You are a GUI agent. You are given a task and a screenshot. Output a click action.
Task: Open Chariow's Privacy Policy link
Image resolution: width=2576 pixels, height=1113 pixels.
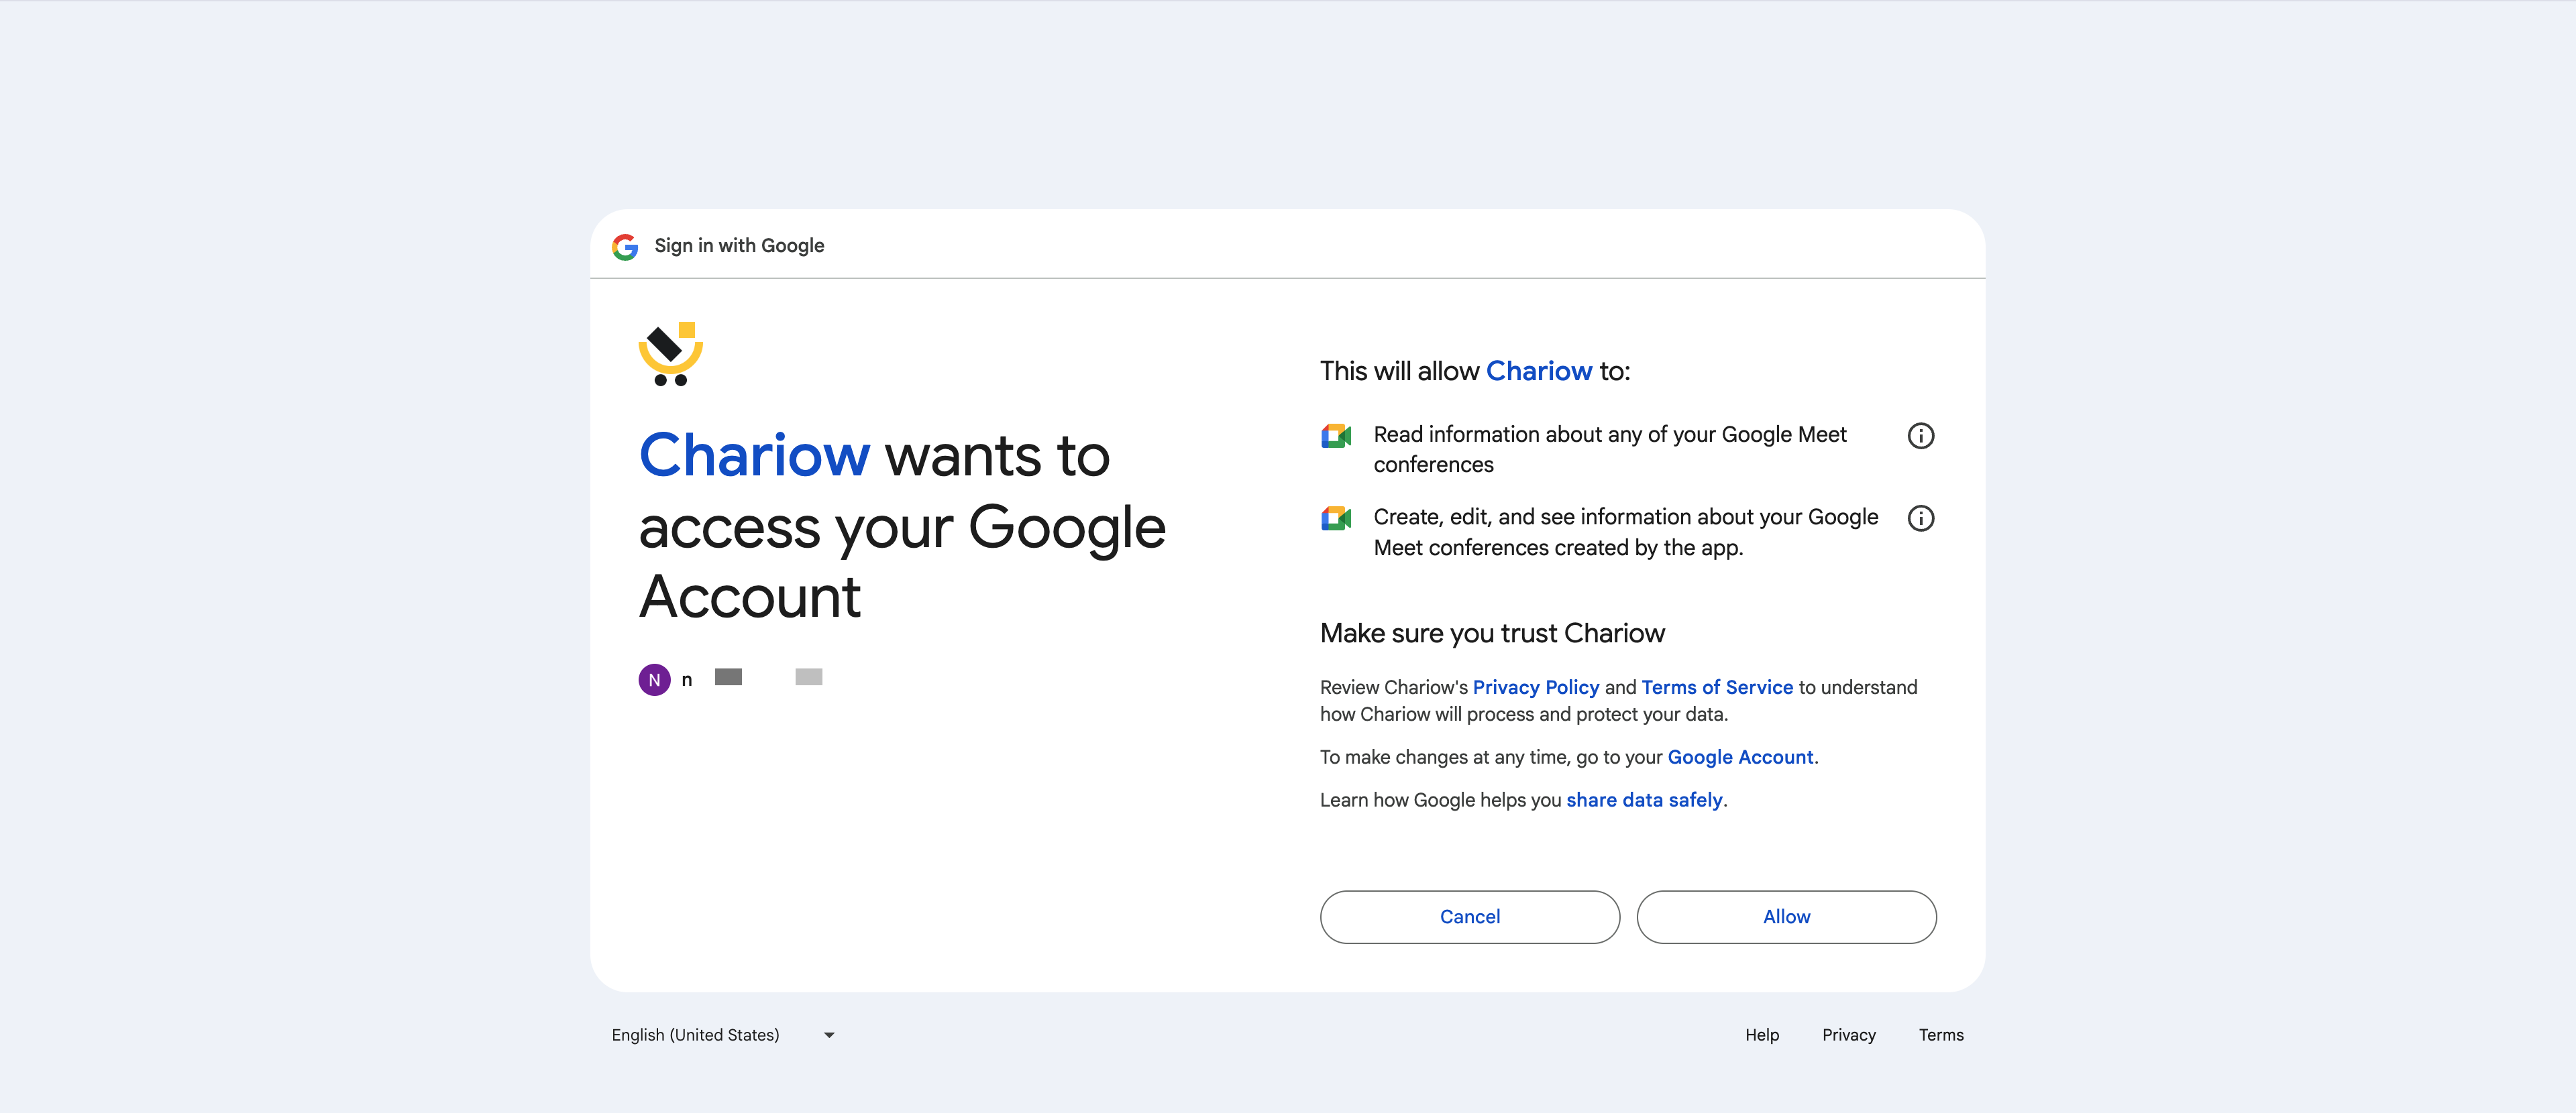pyautogui.click(x=1535, y=687)
